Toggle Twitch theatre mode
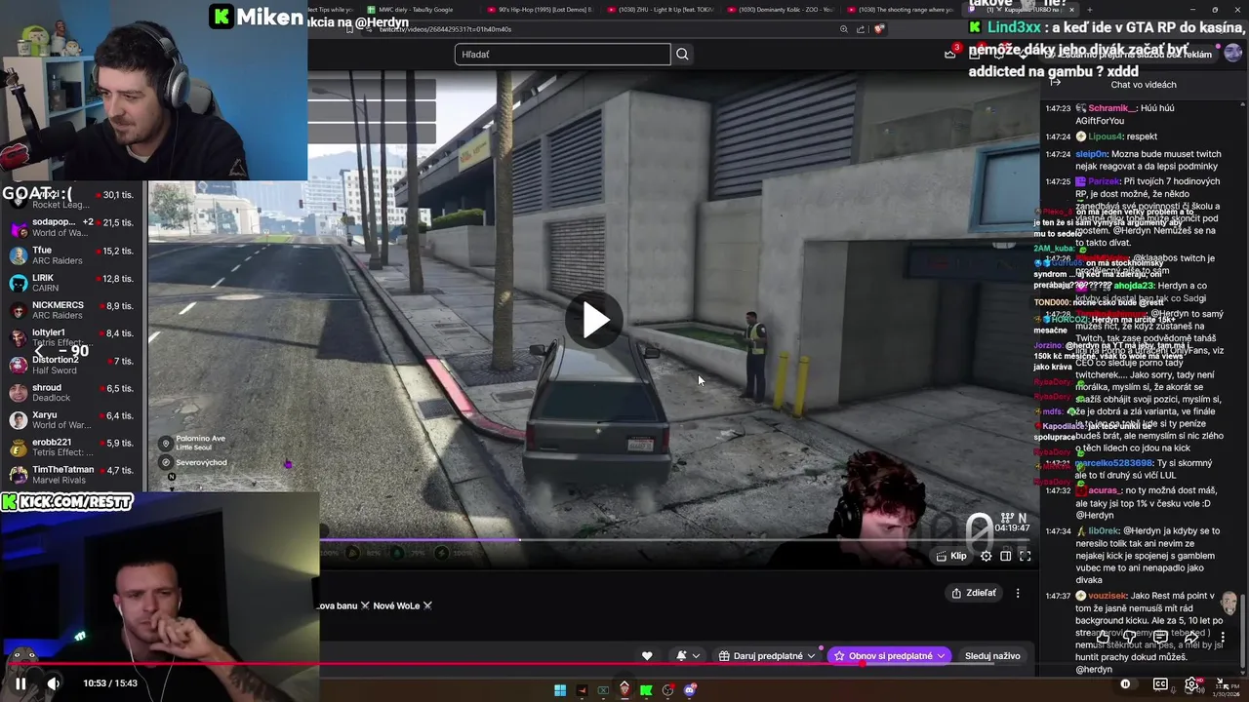This screenshot has height=702, width=1249. point(1006,556)
